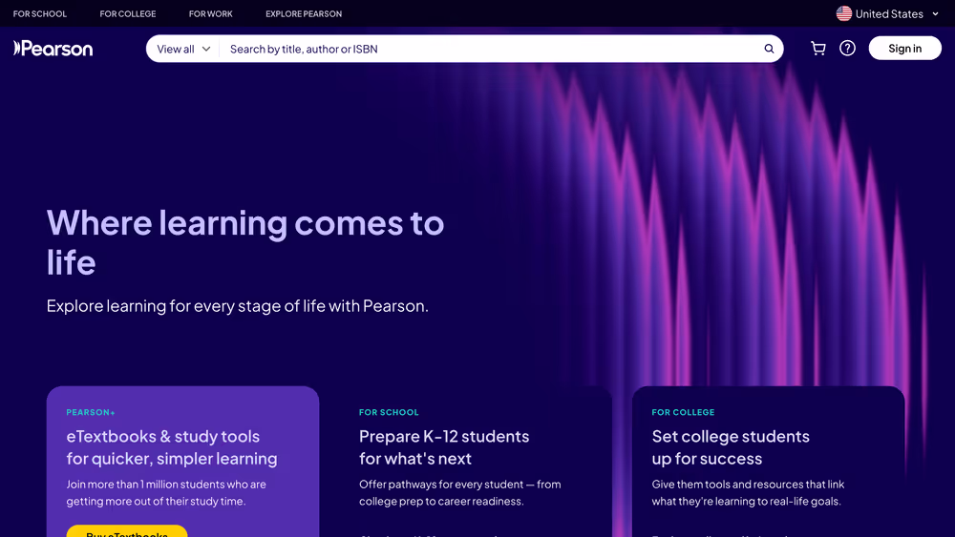This screenshot has height=537, width=955.
Task: Click the US flag icon
Action: click(844, 13)
